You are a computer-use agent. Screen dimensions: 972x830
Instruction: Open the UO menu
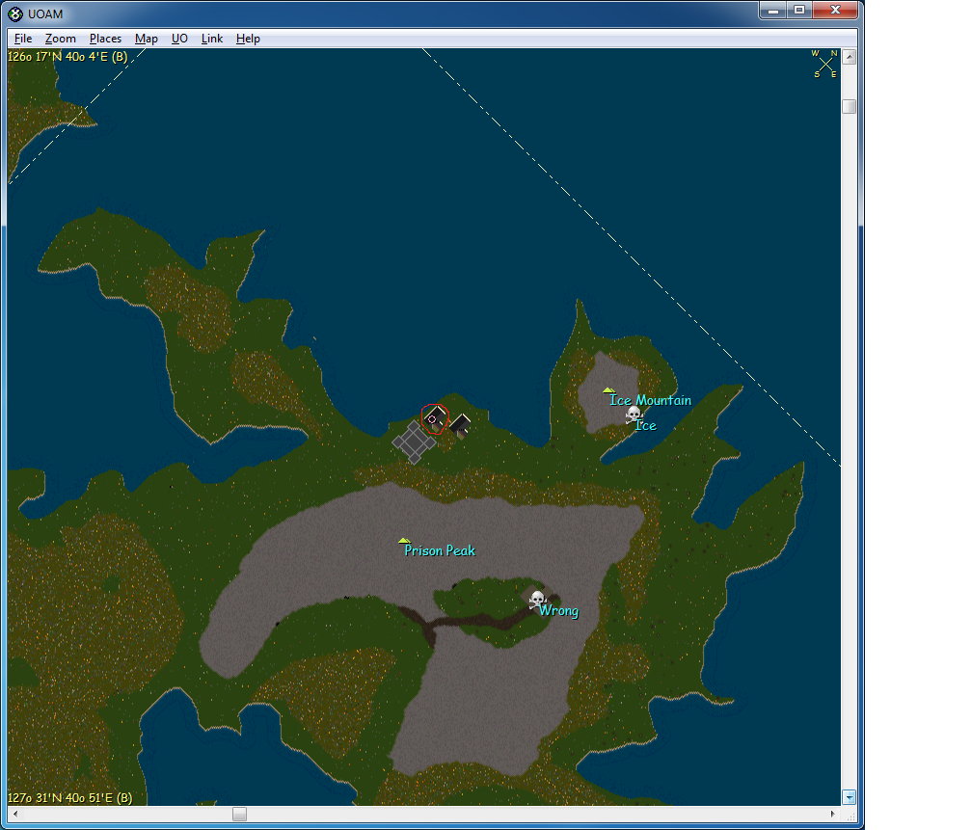point(179,39)
